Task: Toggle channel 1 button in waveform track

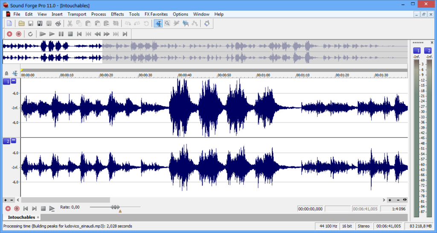Action: (x=6, y=82)
